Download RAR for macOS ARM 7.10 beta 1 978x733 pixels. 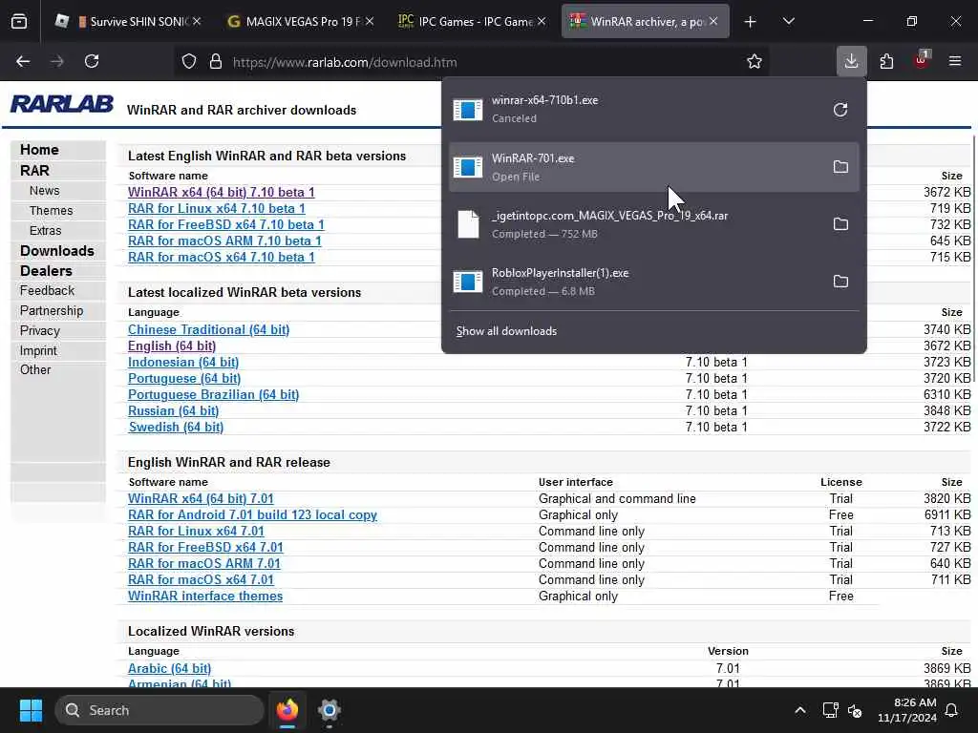click(224, 241)
